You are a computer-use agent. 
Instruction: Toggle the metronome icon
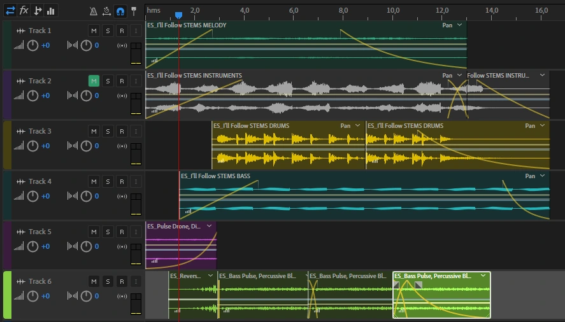pyautogui.click(x=93, y=11)
